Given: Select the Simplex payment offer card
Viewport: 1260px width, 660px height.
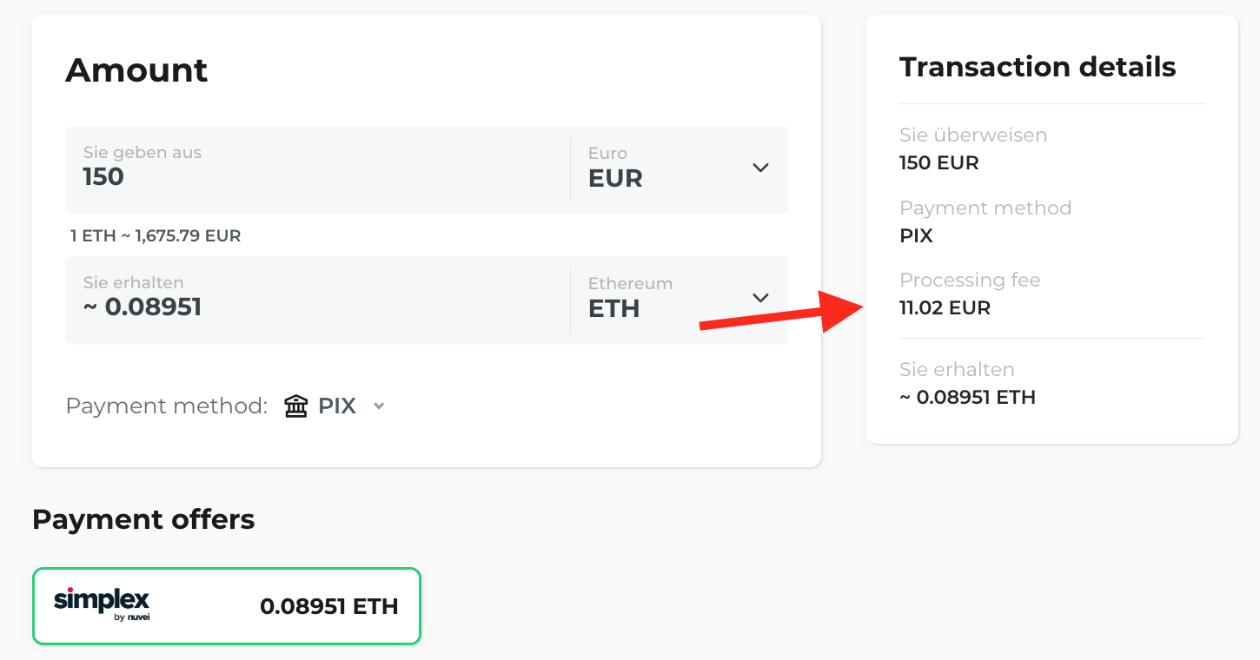Looking at the screenshot, I should [226, 606].
